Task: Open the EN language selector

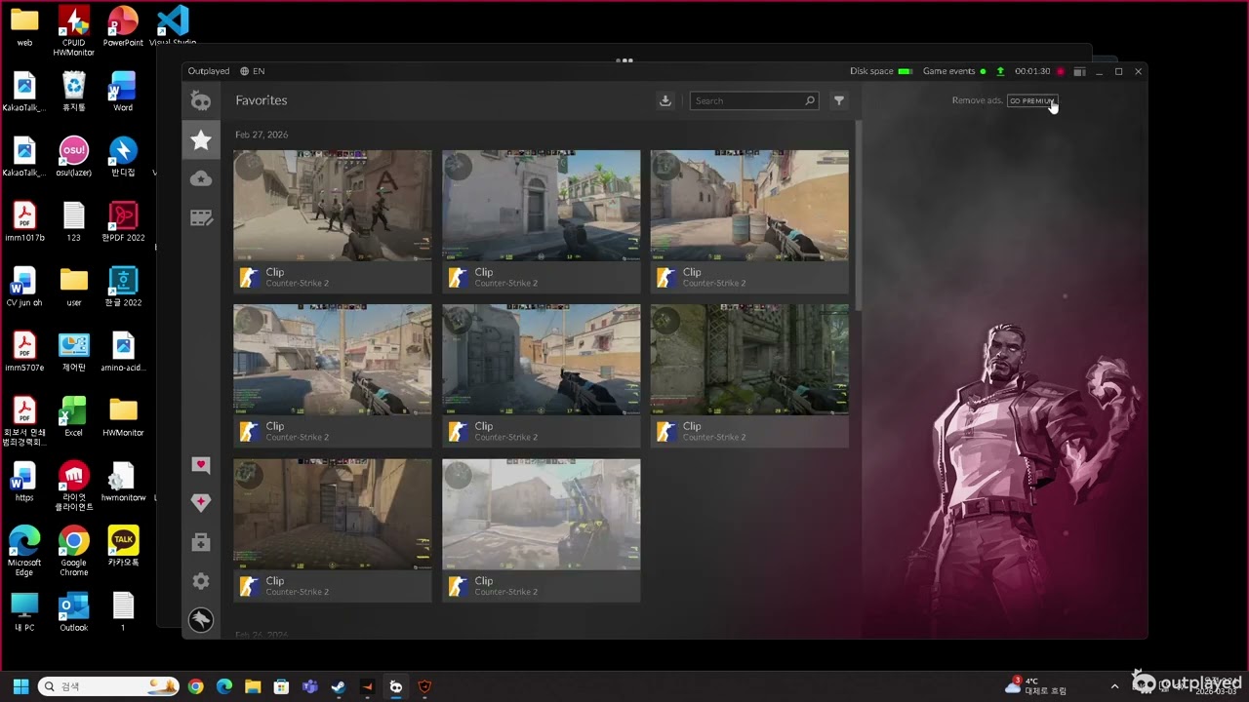Action: [259, 71]
